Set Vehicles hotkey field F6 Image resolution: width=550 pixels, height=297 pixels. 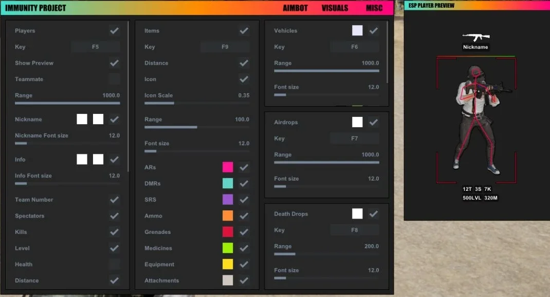[355, 47]
